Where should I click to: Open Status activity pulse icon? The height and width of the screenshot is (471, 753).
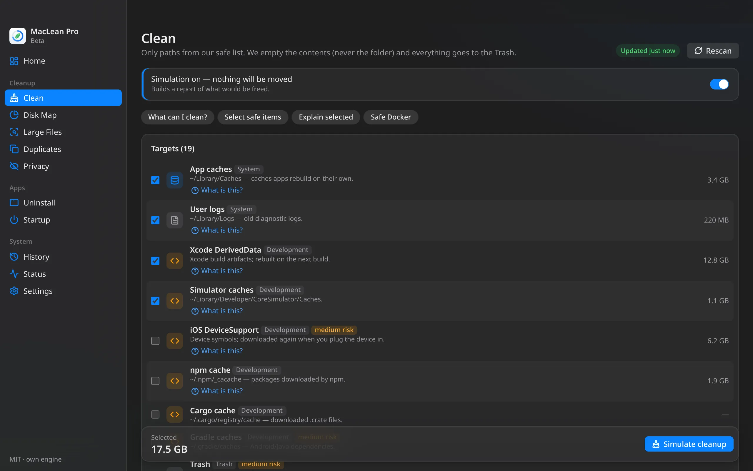14,274
